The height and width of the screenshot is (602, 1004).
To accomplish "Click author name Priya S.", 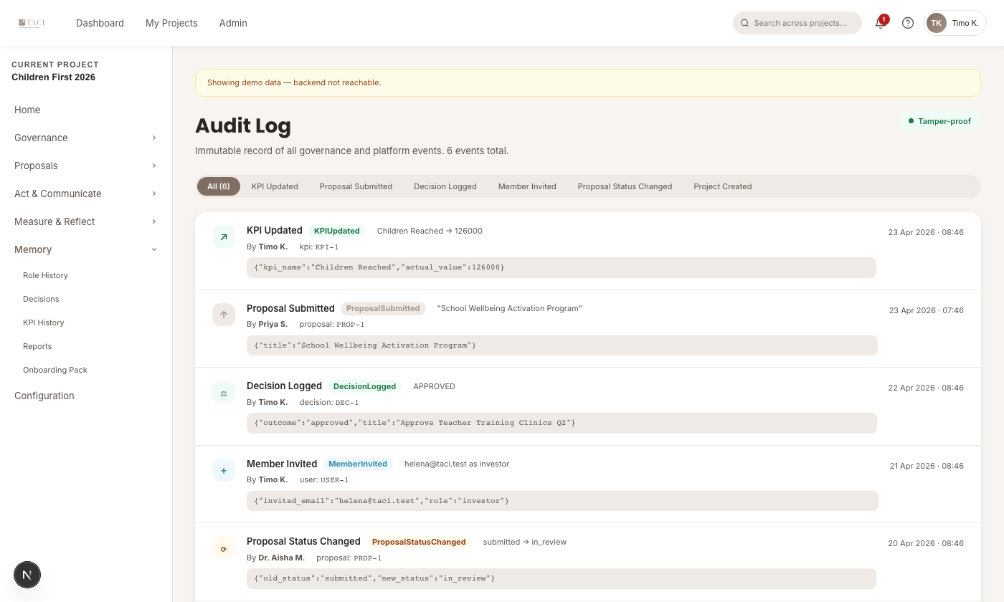I will click(x=273, y=324).
